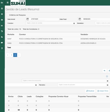Image resolution: width=110 pixels, height=112 pixels.
Task: Click the Vendedor column header in the table
Action: tap(84, 34)
